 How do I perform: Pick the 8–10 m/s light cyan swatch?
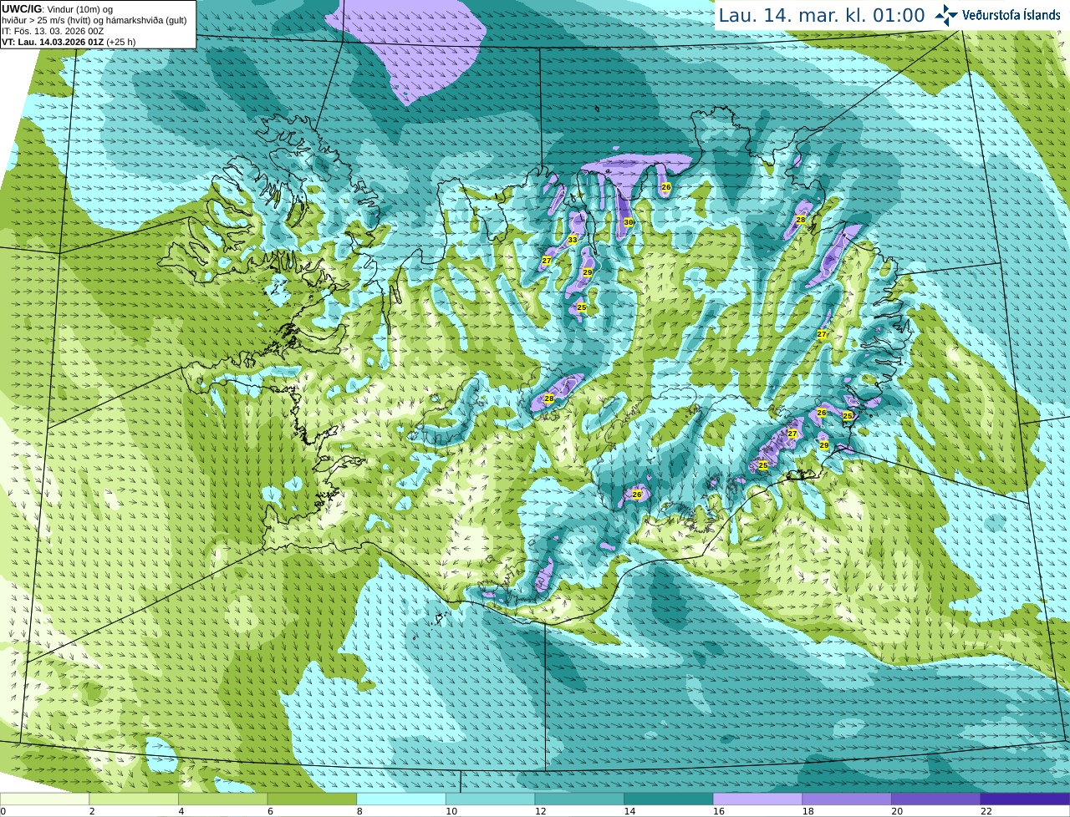(401, 799)
